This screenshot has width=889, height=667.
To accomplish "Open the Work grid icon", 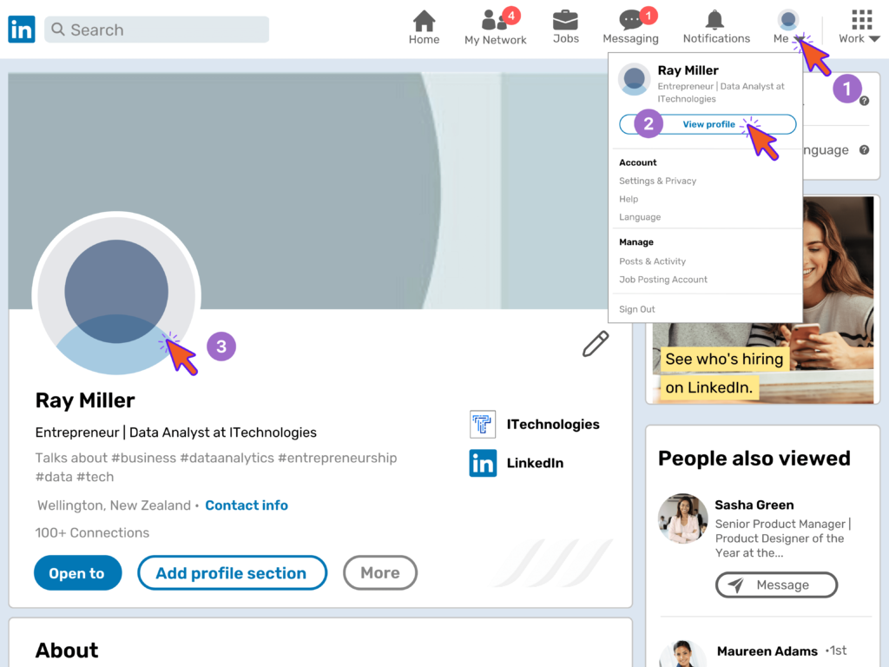I will click(860, 19).
